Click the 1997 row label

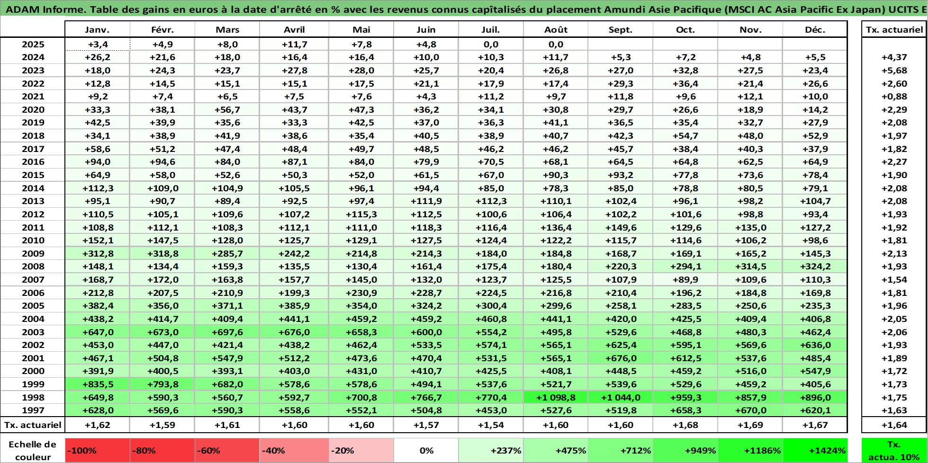(x=33, y=410)
